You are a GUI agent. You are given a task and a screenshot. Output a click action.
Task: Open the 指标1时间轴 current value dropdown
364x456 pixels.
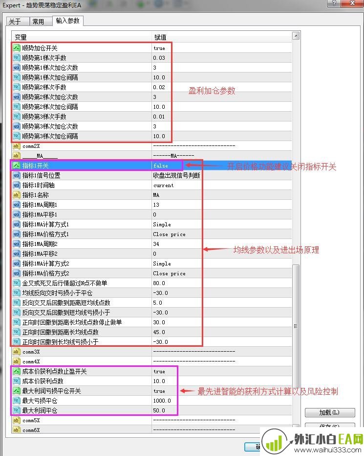[x=164, y=185]
